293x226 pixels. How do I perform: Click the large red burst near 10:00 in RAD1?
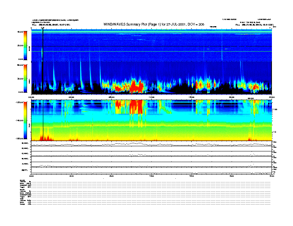click(137, 87)
